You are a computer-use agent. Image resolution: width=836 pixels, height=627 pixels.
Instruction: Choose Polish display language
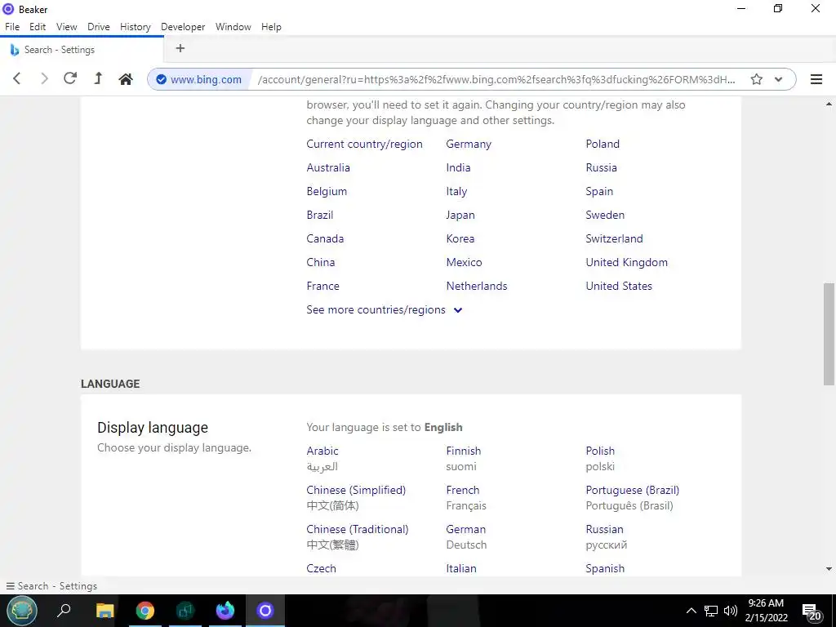click(x=600, y=451)
